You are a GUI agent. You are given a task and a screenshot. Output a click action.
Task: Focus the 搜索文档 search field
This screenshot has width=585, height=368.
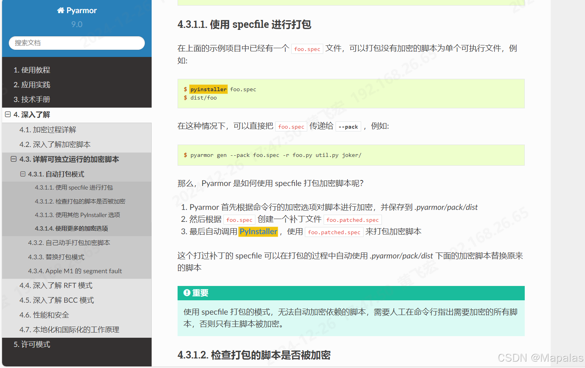point(77,43)
